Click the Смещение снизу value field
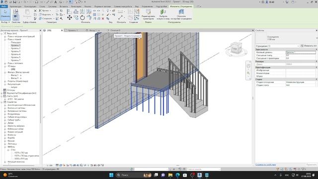This screenshot has width=318, height=179. [301, 55]
